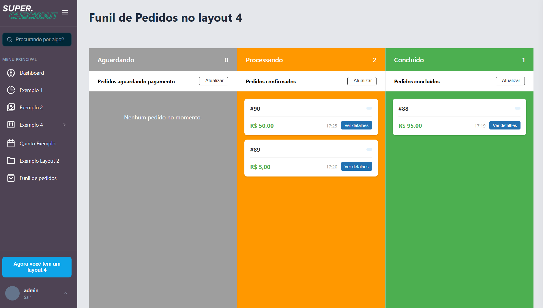Click the Dashboard brain icon
The image size is (543, 308).
tap(11, 73)
